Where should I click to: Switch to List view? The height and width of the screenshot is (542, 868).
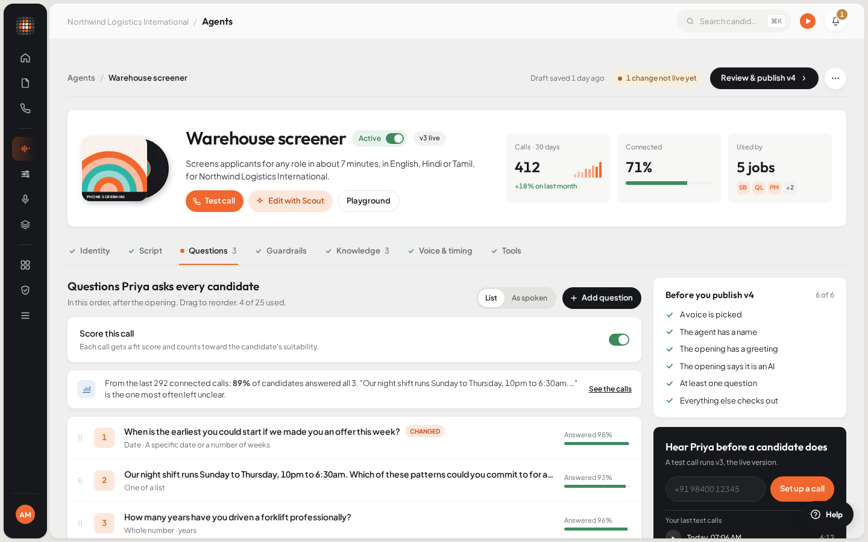pyautogui.click(x=491, y=298)
